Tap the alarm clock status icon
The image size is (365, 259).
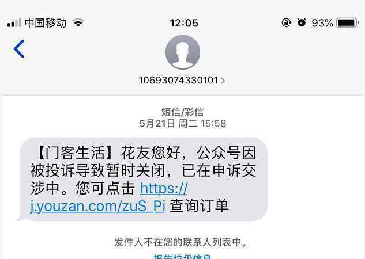click(302, 22)
